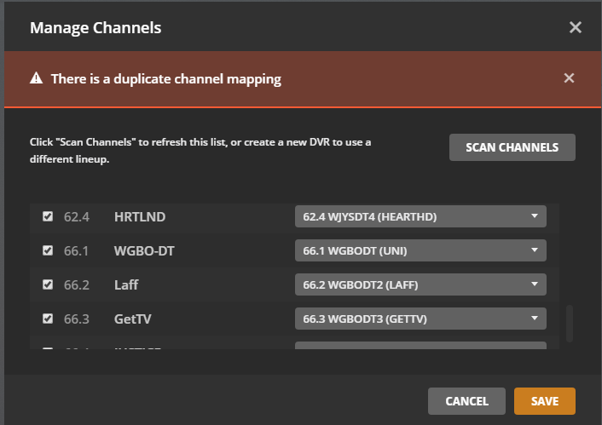
Task: Close the Manage Channels dialog
Action: point(575,27)
